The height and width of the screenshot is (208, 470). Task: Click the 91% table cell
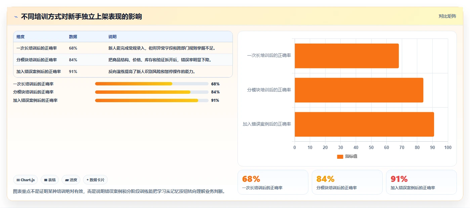coord(73,72)
